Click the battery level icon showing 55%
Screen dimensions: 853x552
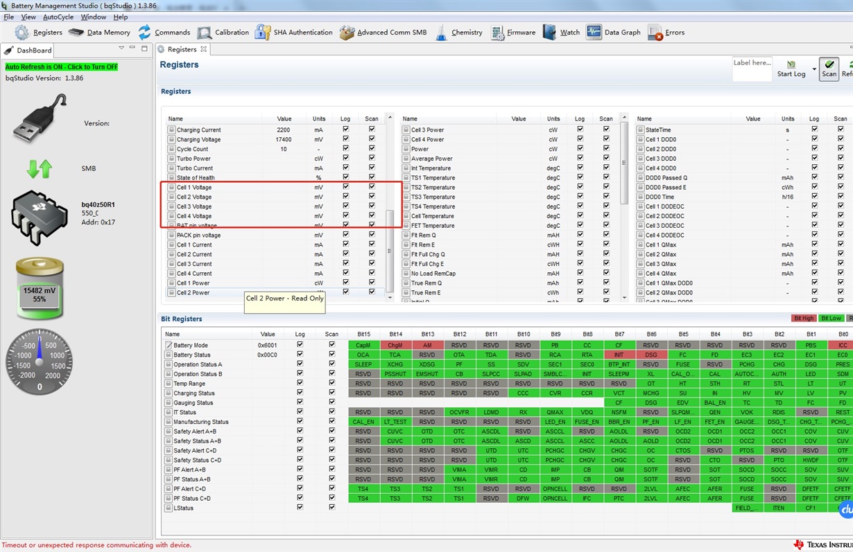[x=40, y=288]
